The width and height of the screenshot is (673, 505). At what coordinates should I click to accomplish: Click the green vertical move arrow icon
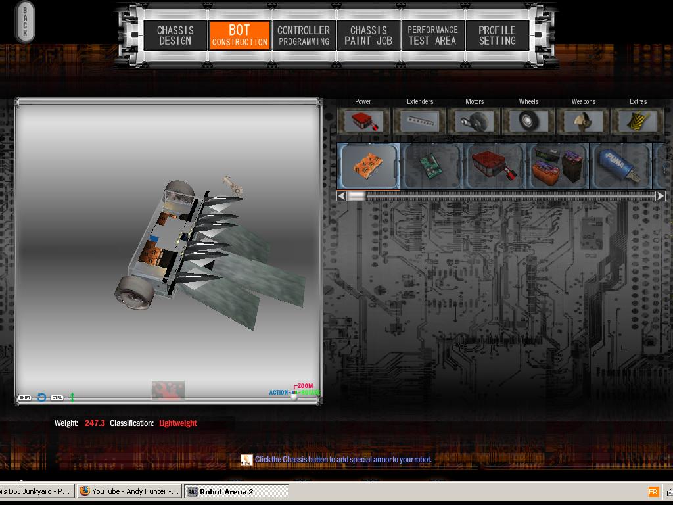click(72, 397)
